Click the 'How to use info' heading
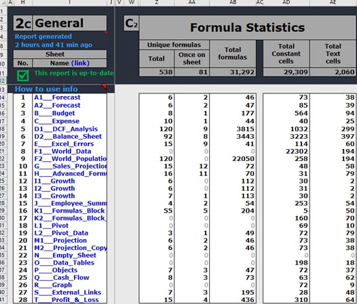Image resolution: width=357 pixels, height=304 pixels. pos(46,89)
